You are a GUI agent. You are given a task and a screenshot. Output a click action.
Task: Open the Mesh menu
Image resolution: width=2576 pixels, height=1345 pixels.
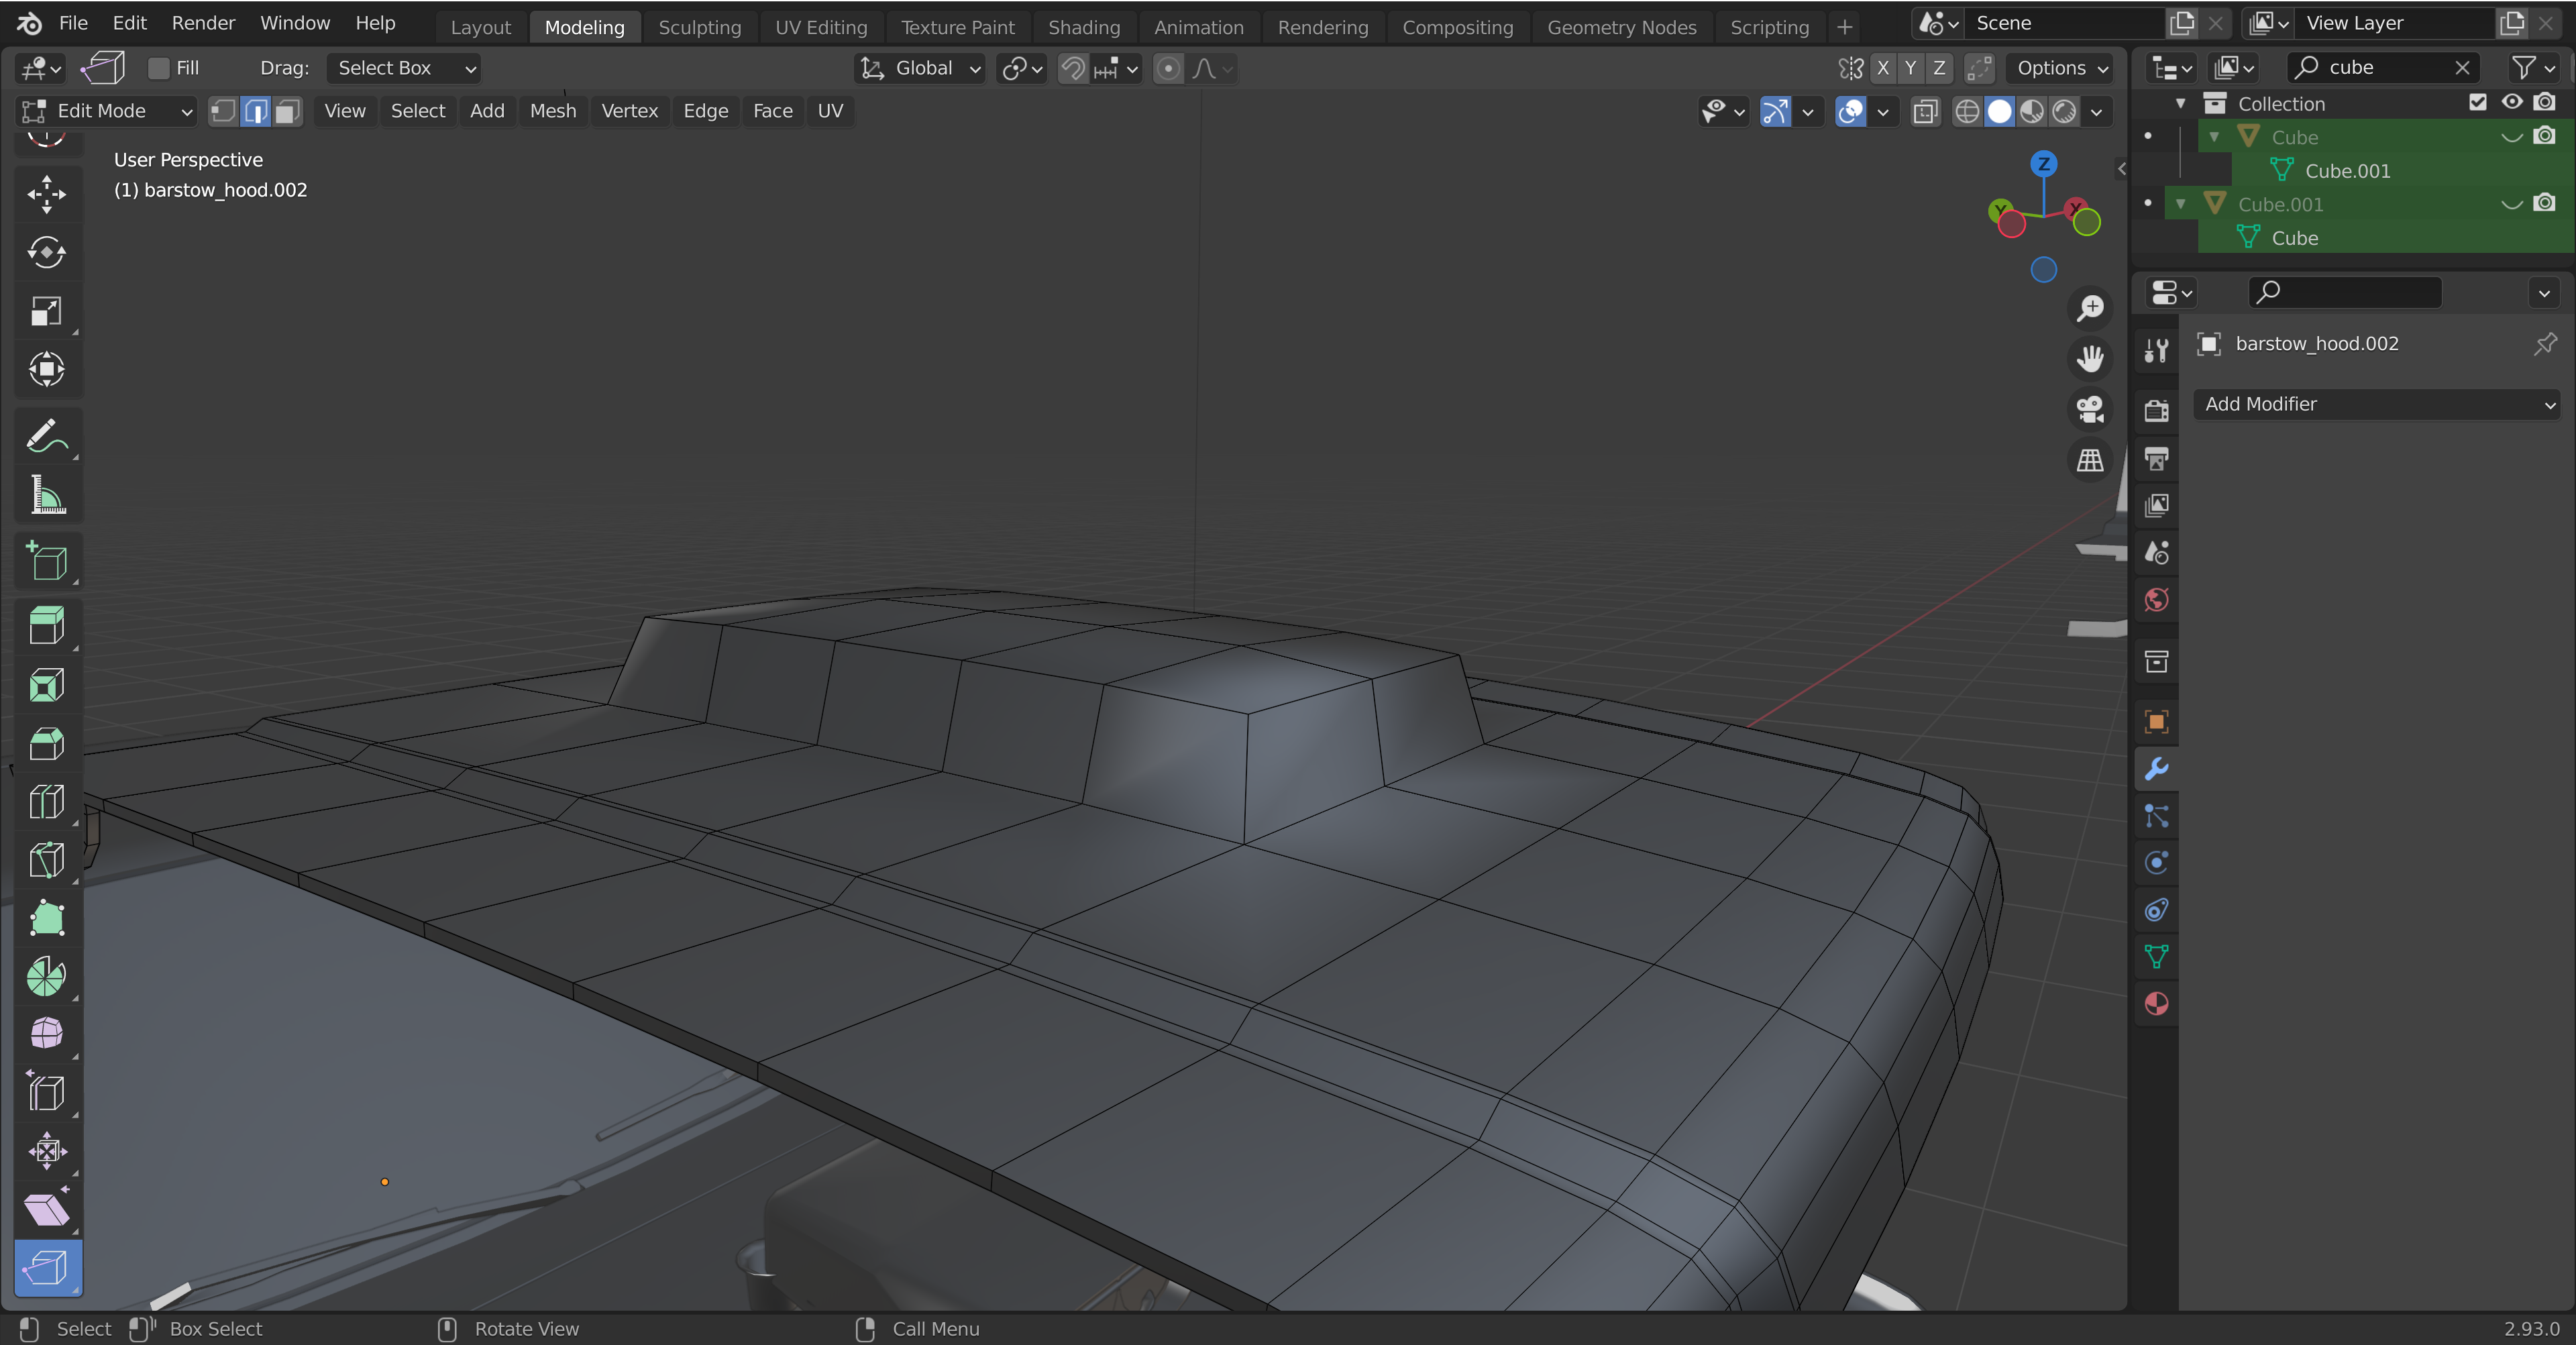click(552, 111)
